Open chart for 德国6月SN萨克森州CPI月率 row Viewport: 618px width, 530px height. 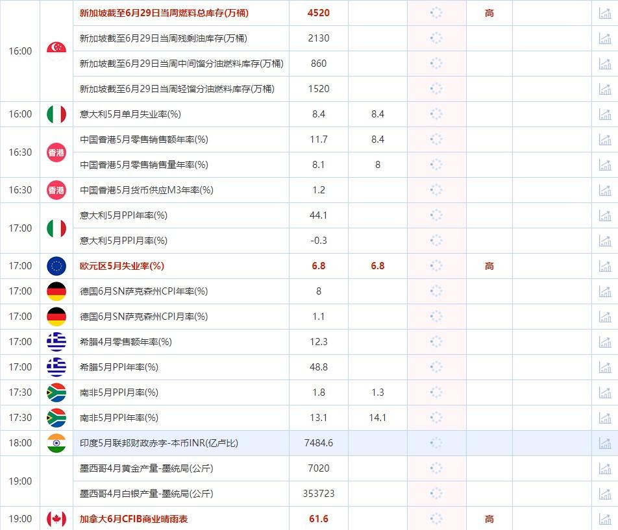tap(604, 317)
